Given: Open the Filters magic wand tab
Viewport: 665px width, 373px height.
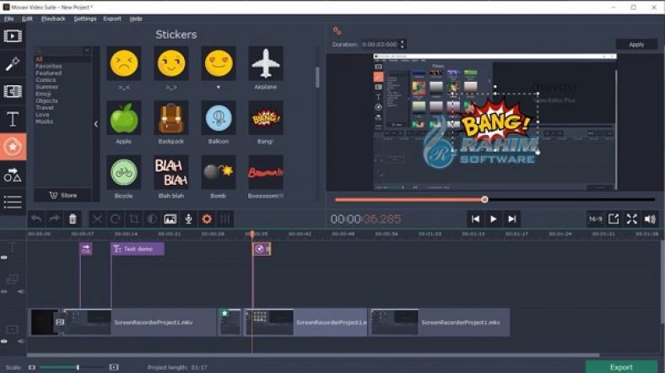Looking at the screenshot, I should tap(13, 64).
